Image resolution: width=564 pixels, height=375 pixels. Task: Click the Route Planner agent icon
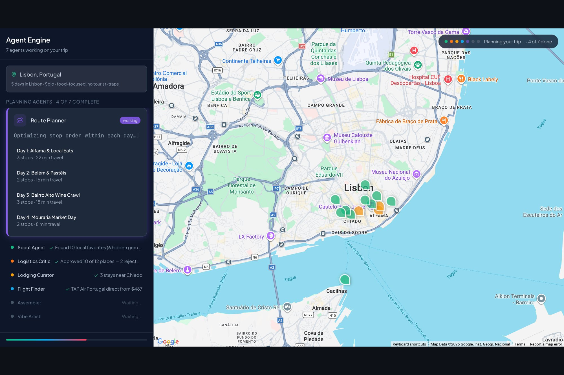20,120
